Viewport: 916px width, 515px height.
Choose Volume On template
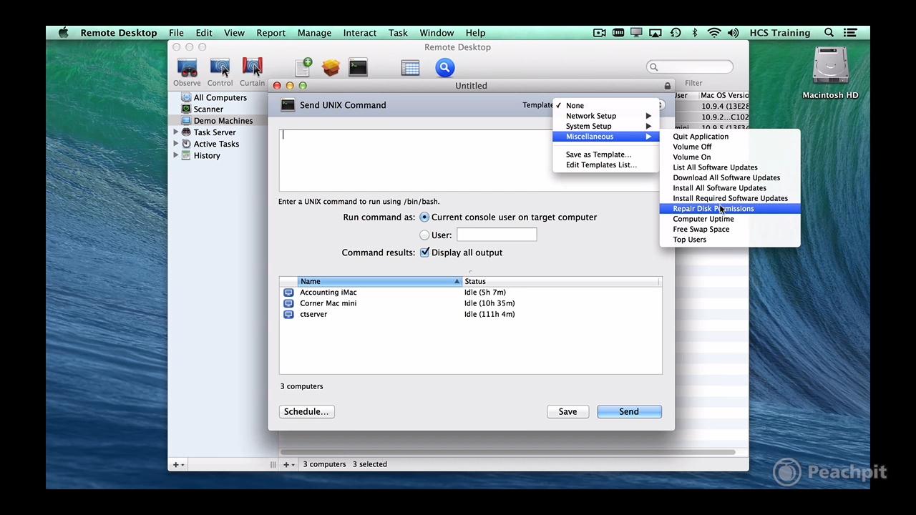click(730, 157)
